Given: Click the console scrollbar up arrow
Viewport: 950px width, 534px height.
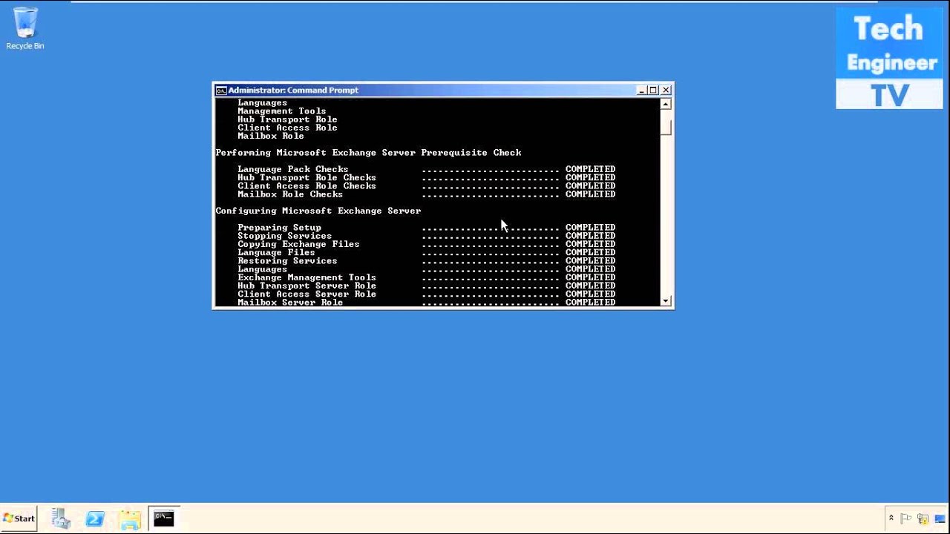Looking at the screenshot, I should coord(666,105).
